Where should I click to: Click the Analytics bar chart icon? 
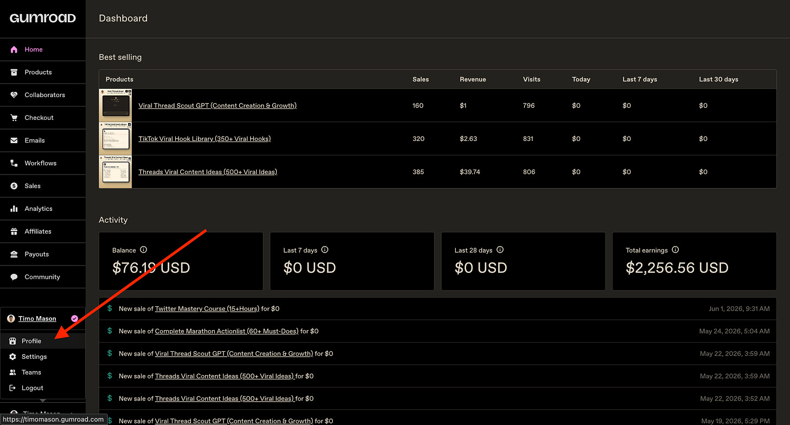(14, 209)
